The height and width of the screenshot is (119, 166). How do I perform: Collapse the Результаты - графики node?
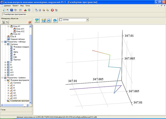[2, 78]
